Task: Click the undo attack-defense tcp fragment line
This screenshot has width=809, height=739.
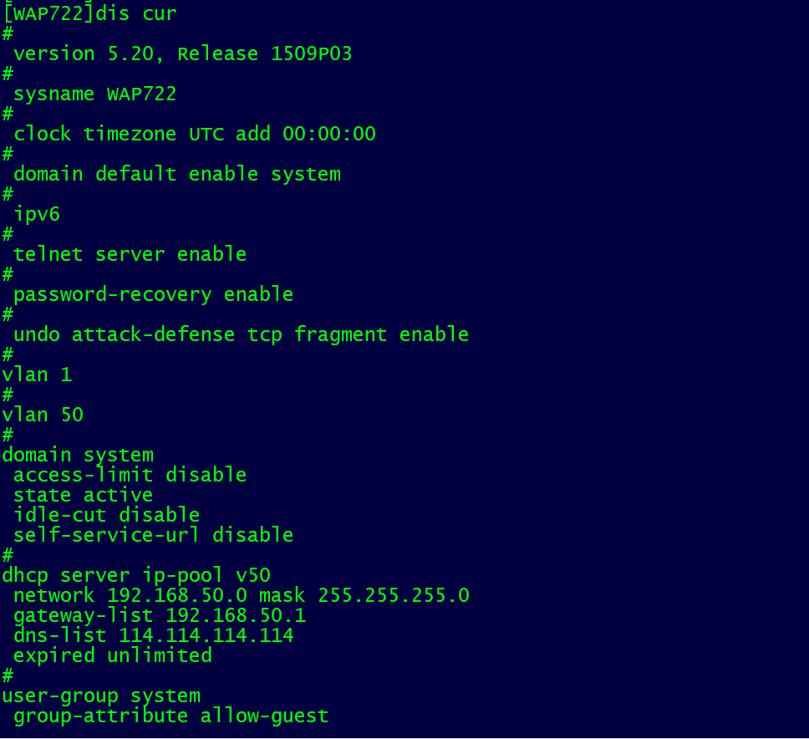Action: pyautogui.click(x=241, y=334)
